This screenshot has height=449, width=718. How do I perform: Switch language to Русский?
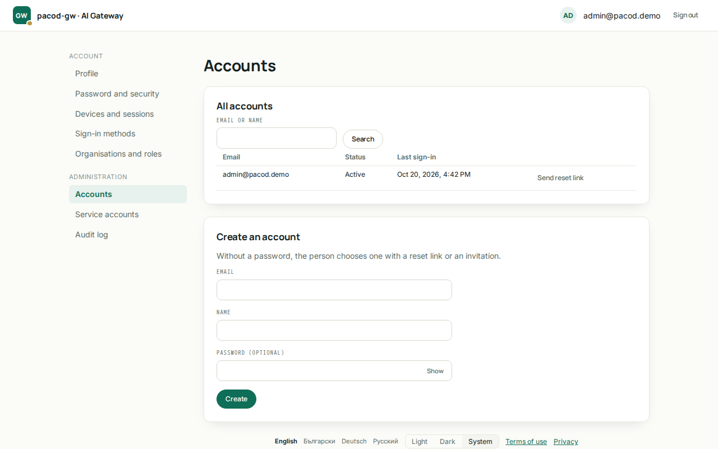click(x=385, y=441)
